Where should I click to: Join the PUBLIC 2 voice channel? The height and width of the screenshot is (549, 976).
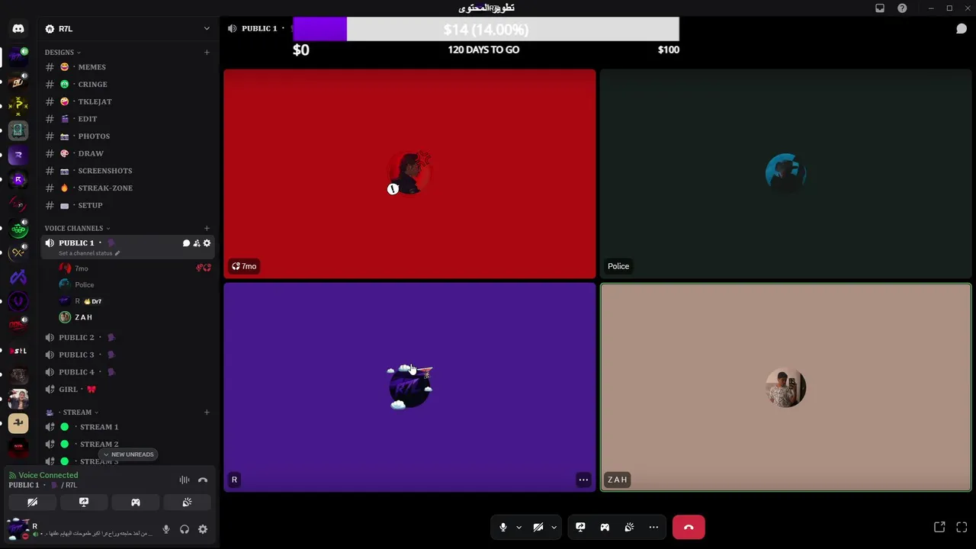pos(128,337)
